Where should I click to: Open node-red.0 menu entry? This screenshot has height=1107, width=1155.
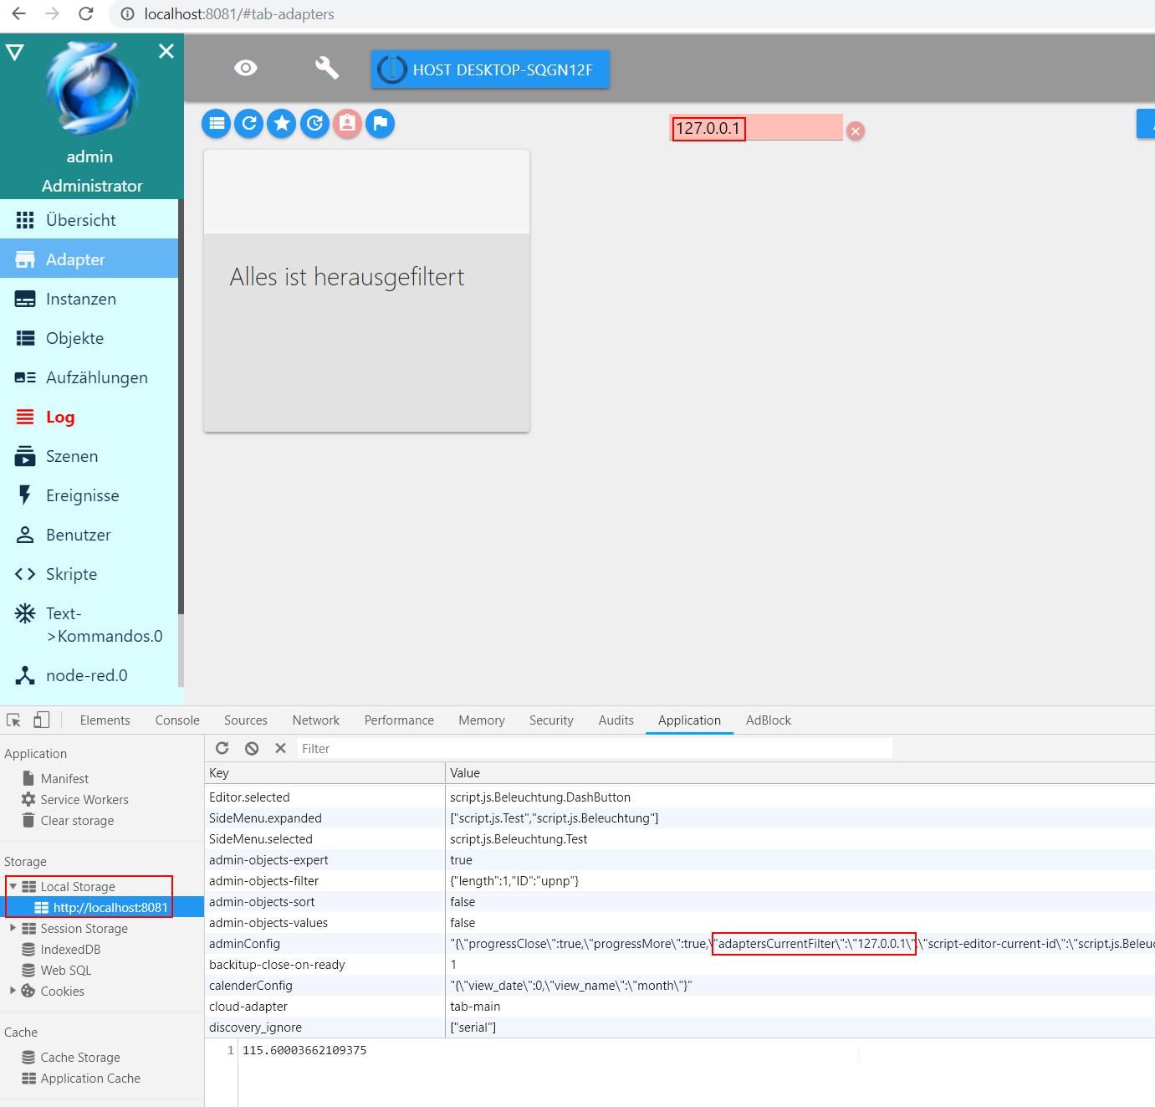pyautogui.click(x=89, y=675)
